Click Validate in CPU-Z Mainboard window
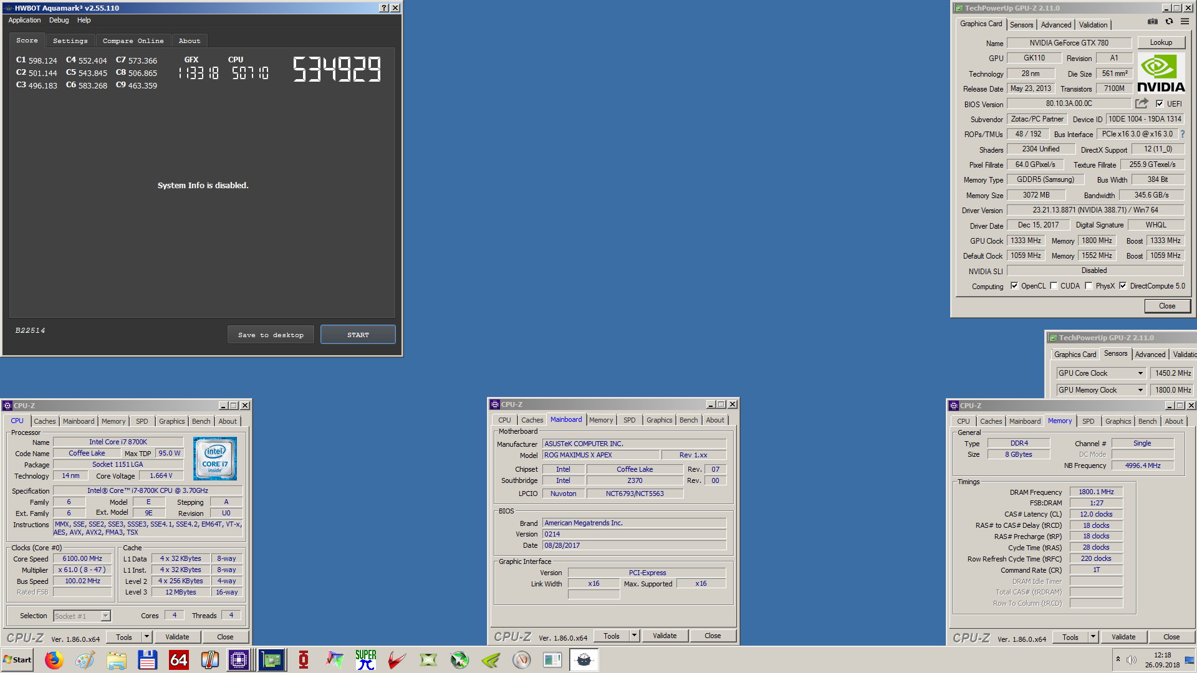The image size is (1197, 673). click(x=665, y=636)
